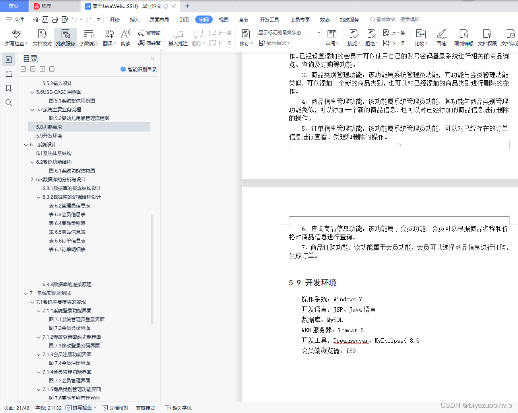The width and height of the screenshot is (518, 413).
Task: Toggle 文档校对 in status bar
Action: pos(115,408)
